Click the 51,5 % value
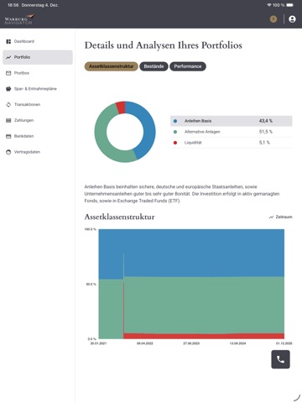 coord(266,132)
